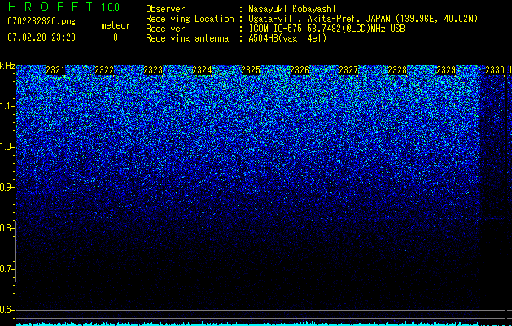The image size is (512, 326).
Task: Click the 2323 time marker
Action: pyautogui.click(x=153, y=70)
